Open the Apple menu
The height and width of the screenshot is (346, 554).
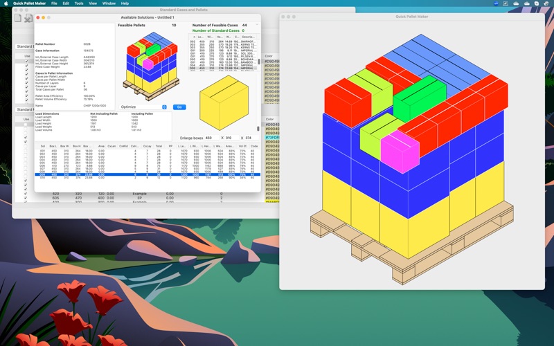[x=6, y=3]
